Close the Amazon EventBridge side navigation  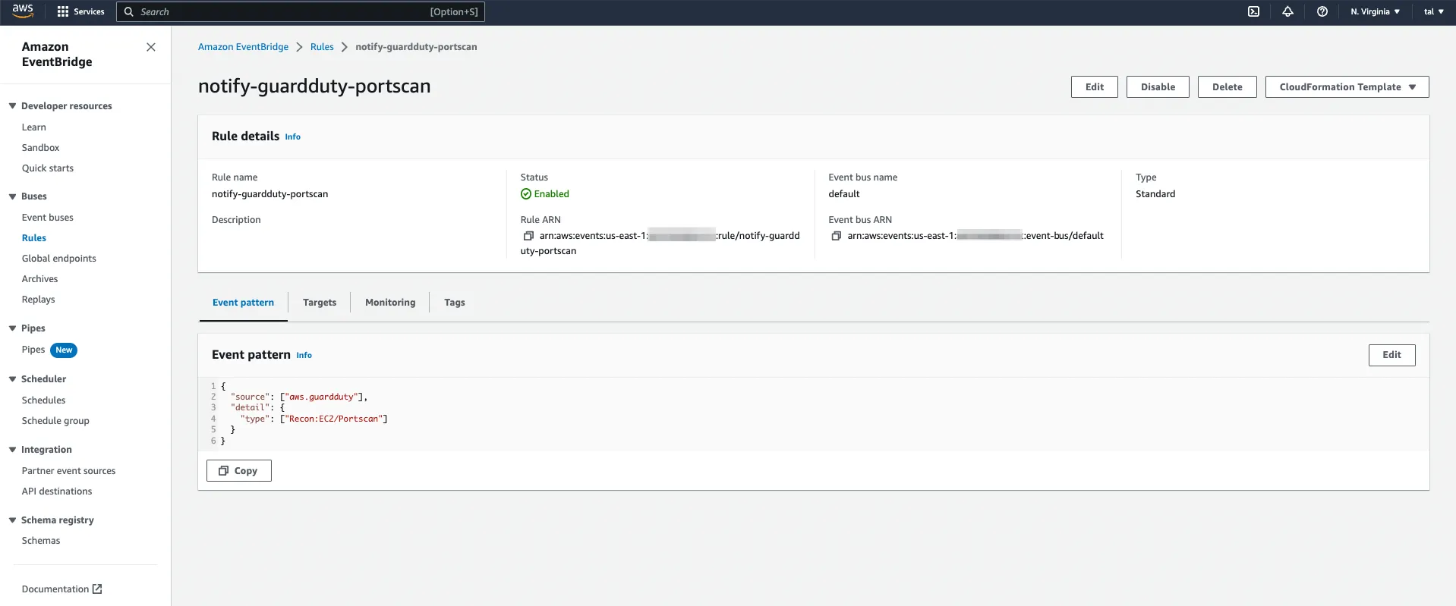click(x=151, y=47)
